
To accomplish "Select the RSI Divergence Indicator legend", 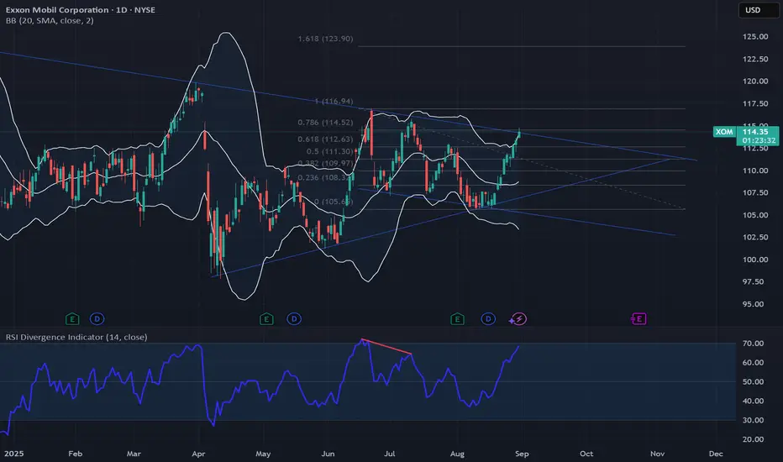I will click(x=76, y=337).
